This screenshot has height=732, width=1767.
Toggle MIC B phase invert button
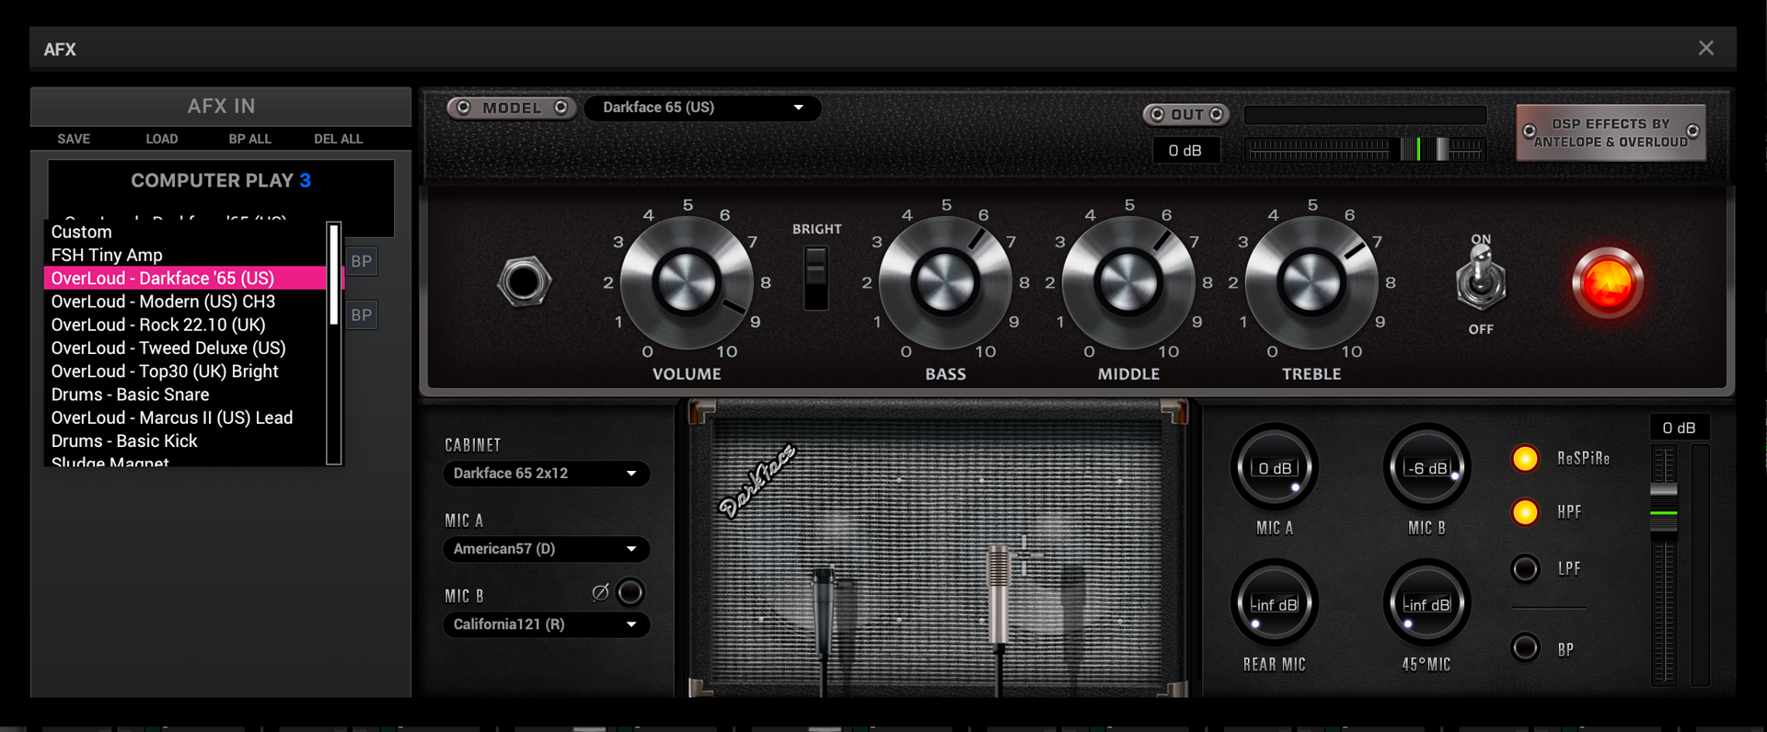click(x=630, y=592)
